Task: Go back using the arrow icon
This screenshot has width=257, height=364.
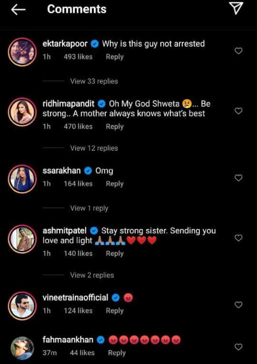Action: (18, 10)
